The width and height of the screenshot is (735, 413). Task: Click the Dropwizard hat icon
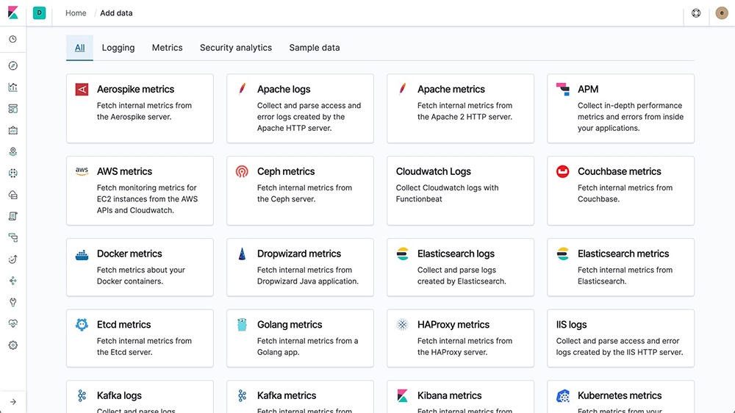(x=242, y=254)
